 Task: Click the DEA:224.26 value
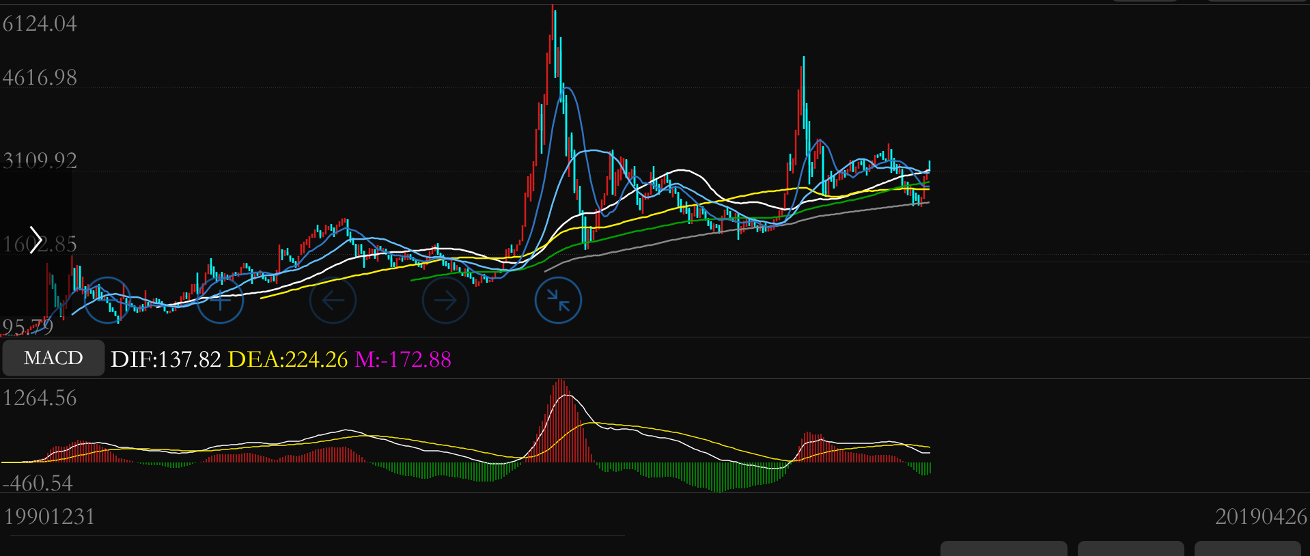click(x=288, y=359)
